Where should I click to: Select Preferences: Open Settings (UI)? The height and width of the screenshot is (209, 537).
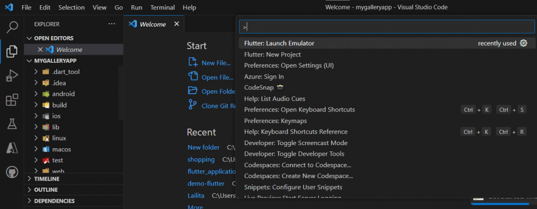coord(386,65)
